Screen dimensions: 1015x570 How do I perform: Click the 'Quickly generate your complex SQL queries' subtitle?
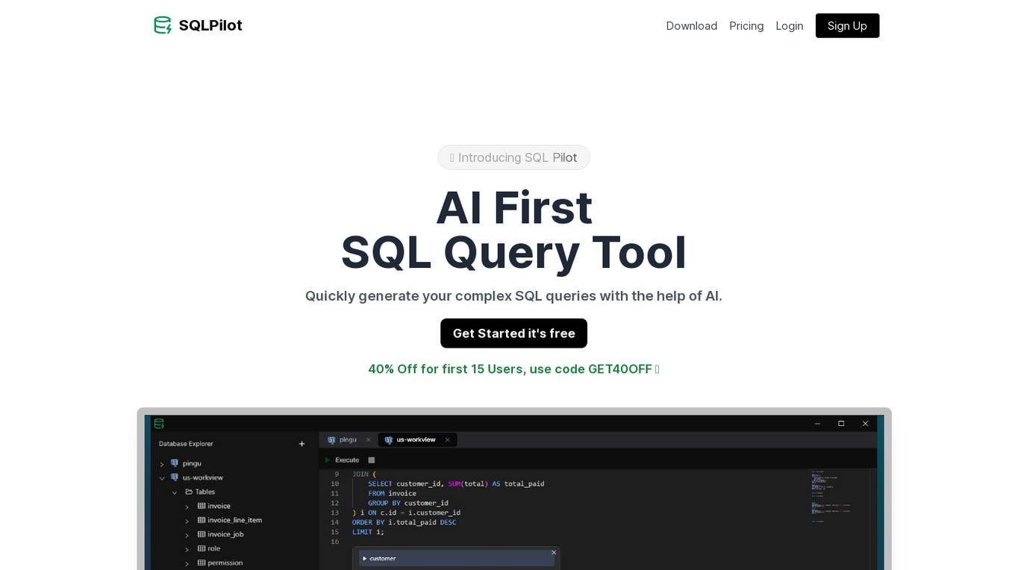[513, 296]
